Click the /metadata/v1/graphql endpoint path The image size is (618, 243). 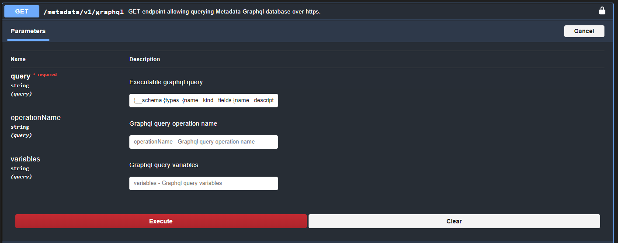point(83,12)
